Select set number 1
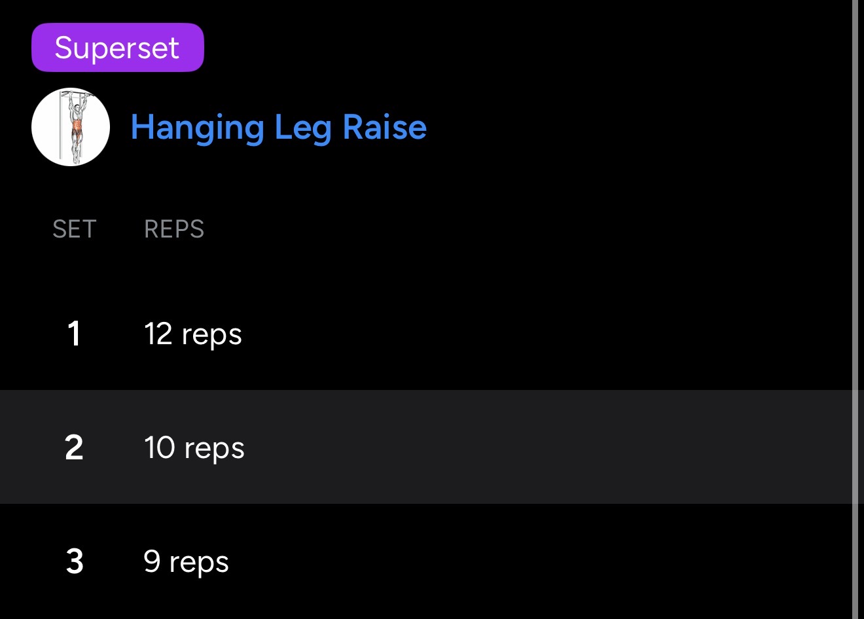Image resolution: width=864 pixels, height=619 pixels. tap(74, 334)
